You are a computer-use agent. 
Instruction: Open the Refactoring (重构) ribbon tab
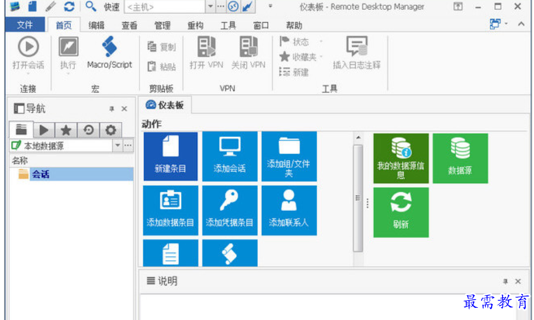(196, 25)
